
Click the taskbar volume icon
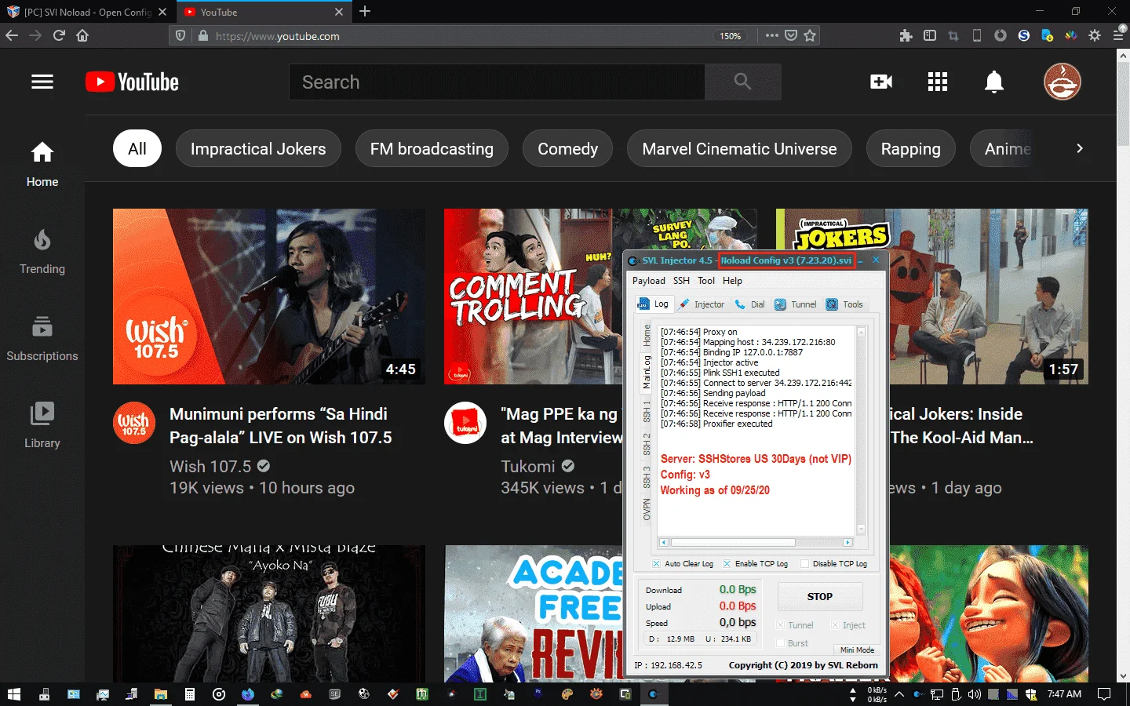tap(975, 694)
